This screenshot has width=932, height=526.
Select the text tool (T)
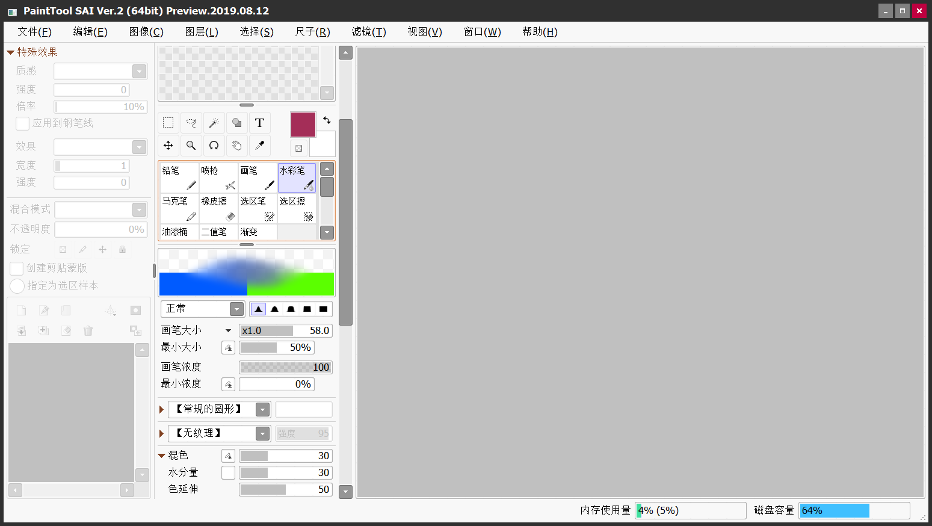tap(260, 123)
